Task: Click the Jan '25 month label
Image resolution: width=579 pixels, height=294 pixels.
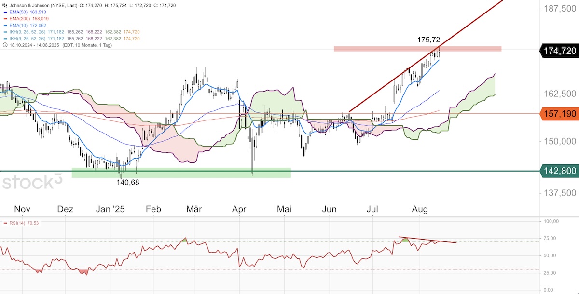Action: click(110, 209)
